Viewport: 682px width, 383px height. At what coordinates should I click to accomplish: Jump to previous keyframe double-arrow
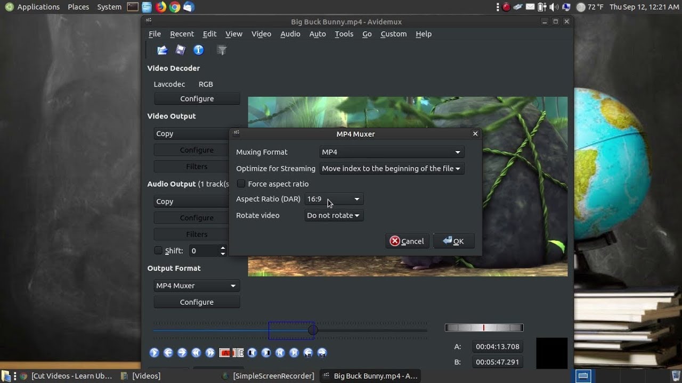click(196, 353)
